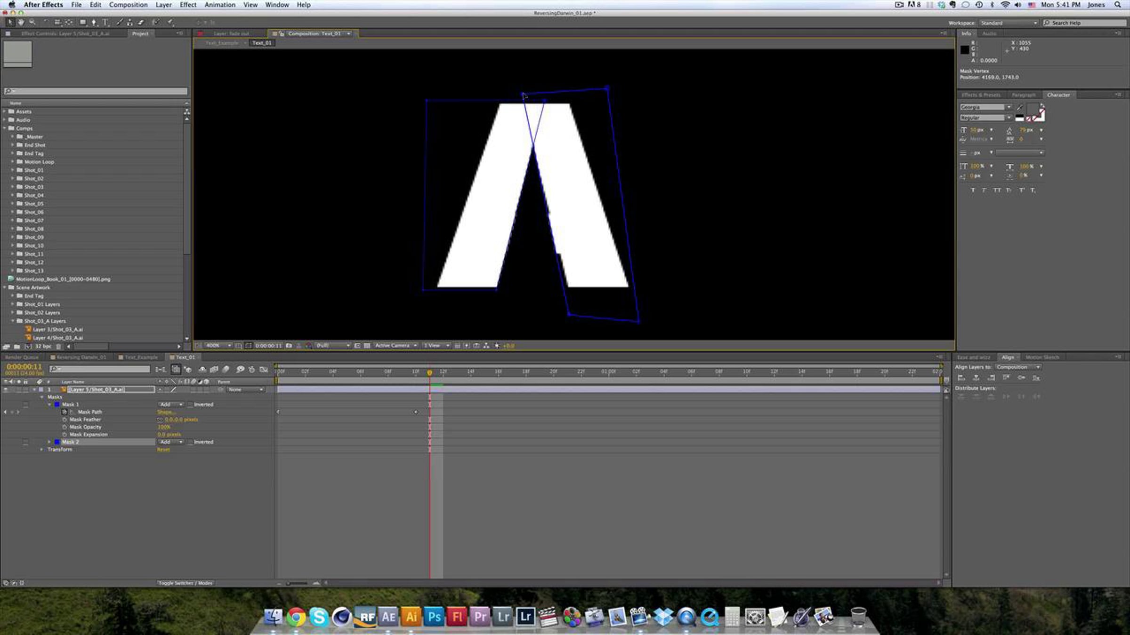The width and height of the screenshot is (1130, 635).
Task: Toggle the Mask Opacity stopwatch
Action: coord(65,427)
